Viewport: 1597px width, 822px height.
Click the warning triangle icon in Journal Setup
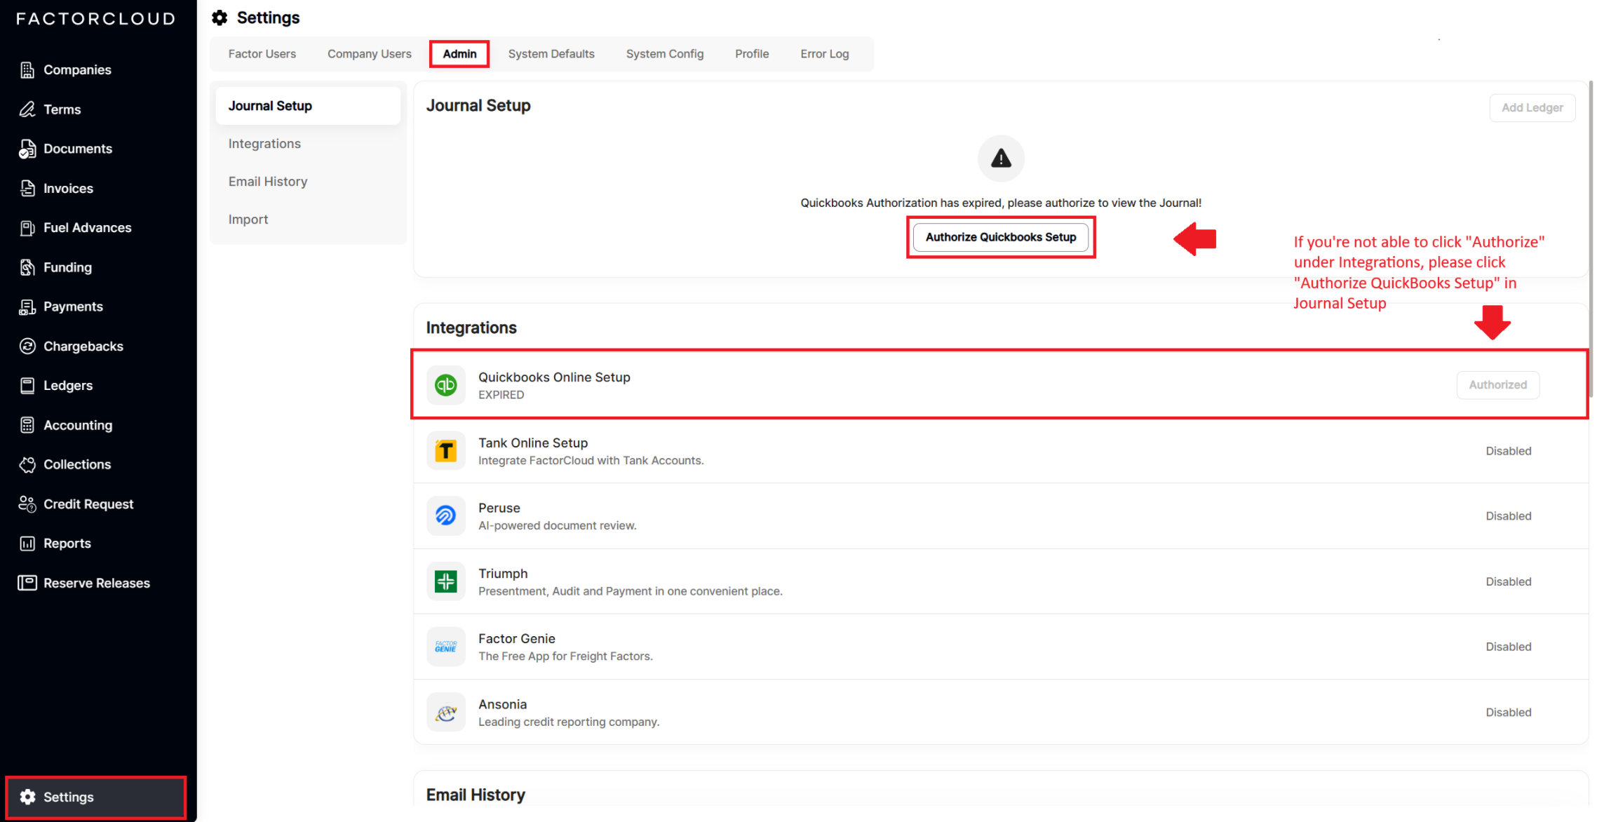[x=1001, y=159]
